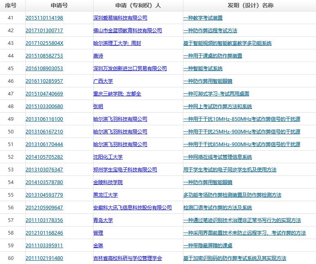The width and height of the screenshot is (316, 264).
Task: Open applicant 青岛大学
Action: pyautogui.click(x=103, y=220)
